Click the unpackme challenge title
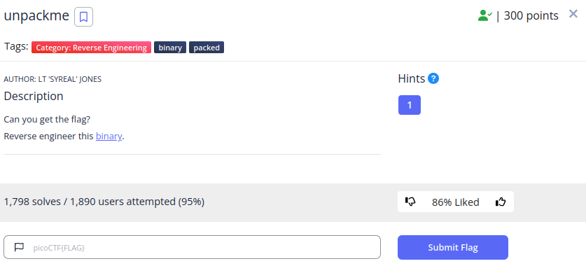 (x=36, y=16)
